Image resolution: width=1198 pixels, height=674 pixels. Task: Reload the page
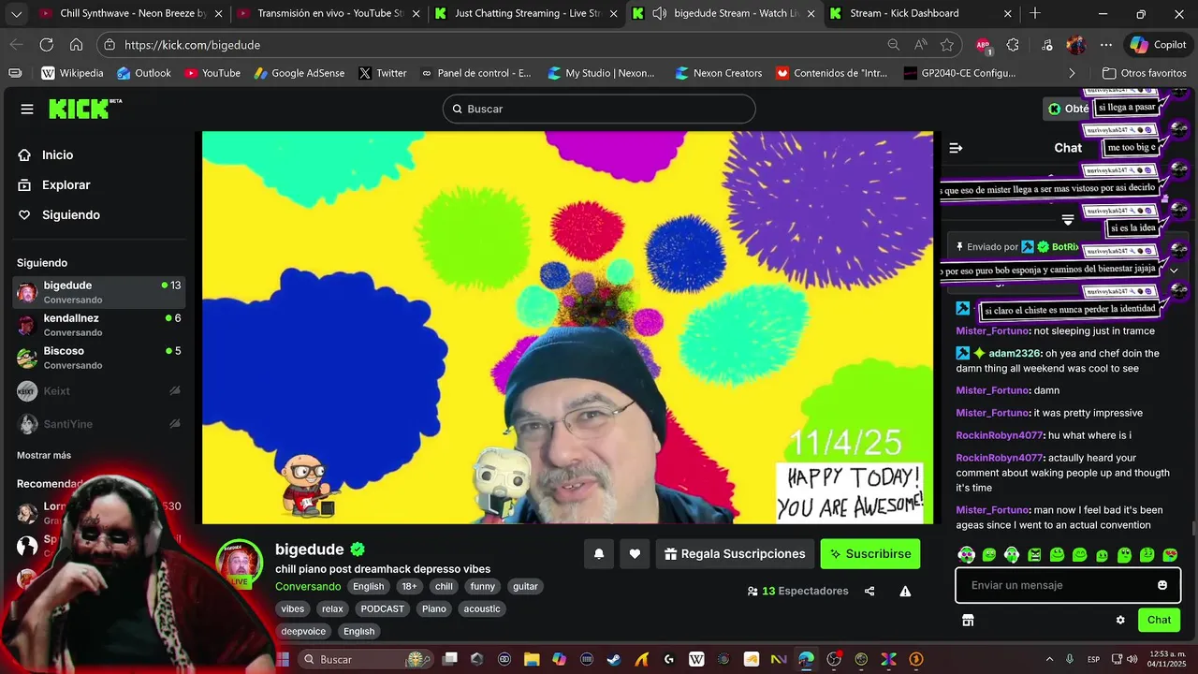tap(46, 45)
